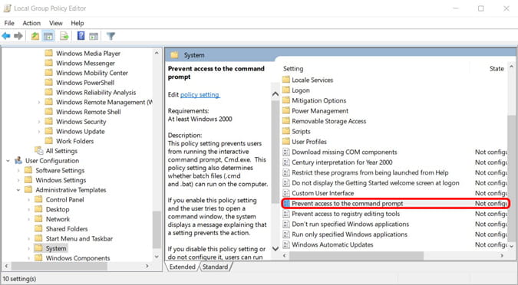The width and height of the screenshot is (518, 285).
Task: Click the Windows Media Player folder icon
Action: (48, 53)
